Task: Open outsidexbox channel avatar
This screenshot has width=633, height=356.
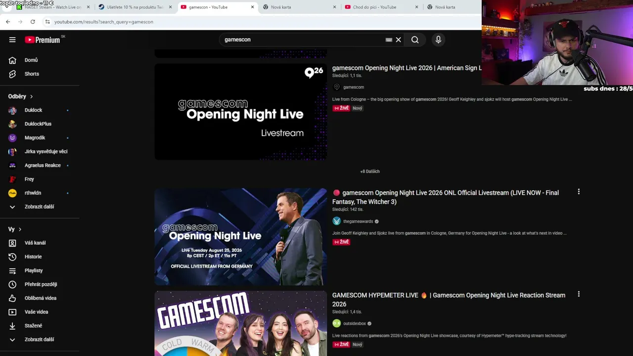Action: [337, 323]
